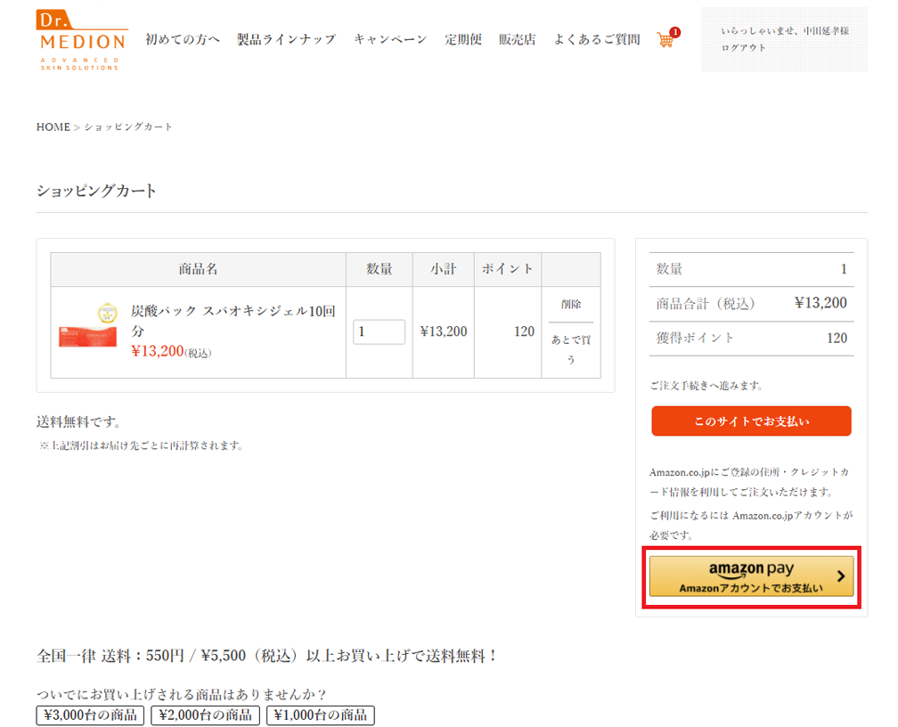This screenshot has height=727, width=898.
Task: Open 製品ラインナップ in navigation
Action: click(x=286, y=39)
